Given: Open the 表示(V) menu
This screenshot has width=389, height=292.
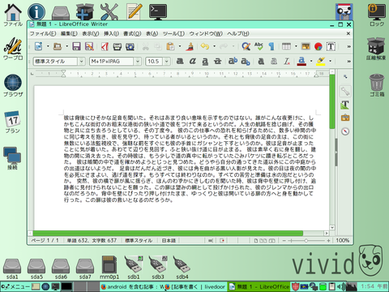Looking at the screenshot, I should (x=91, y=33).
